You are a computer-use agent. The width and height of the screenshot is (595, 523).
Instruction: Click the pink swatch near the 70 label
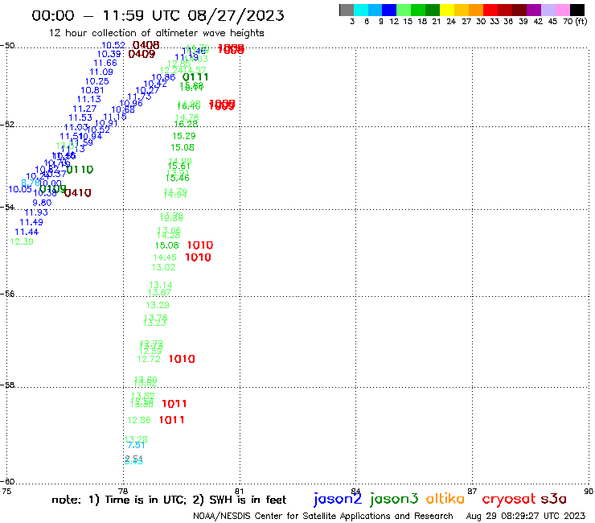562,10
